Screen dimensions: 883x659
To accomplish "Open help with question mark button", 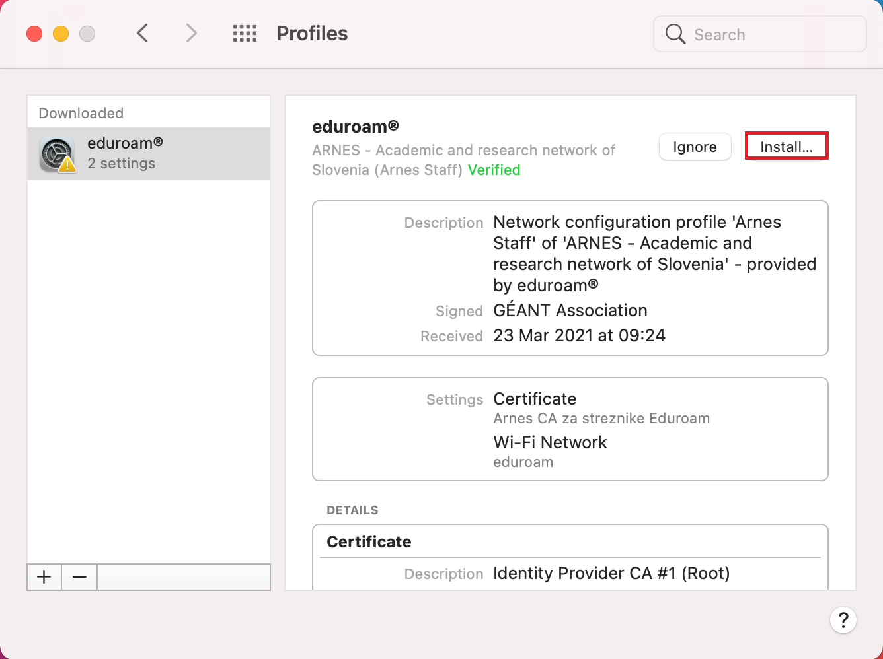I will point(843,620).
